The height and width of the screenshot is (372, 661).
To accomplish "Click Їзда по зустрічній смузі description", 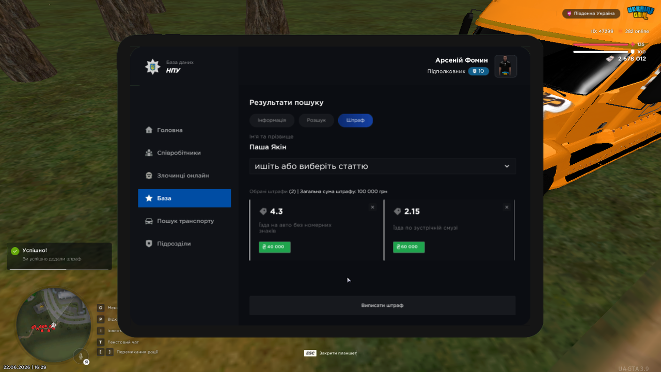I will (425, 228).
